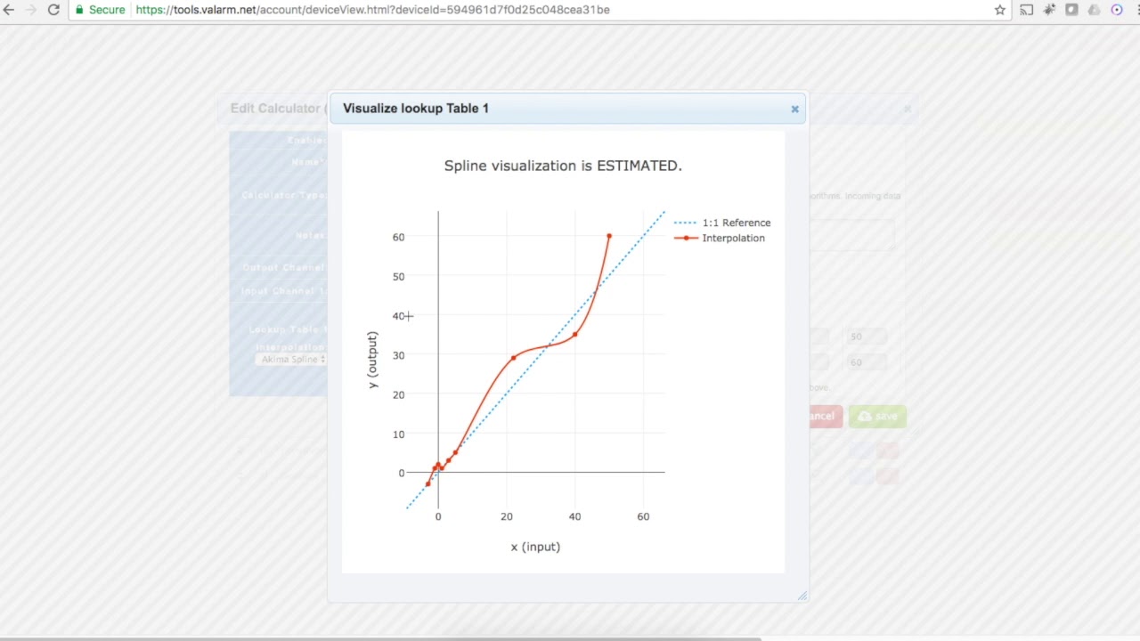Open the Akima Spline interpolation dropdown
Viewport: 1140px width, 641px height.
(x=291, y=360)
